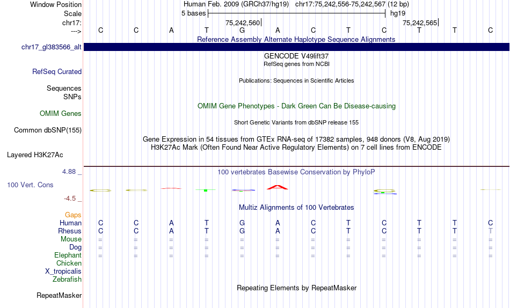Viewport: 510px width, 308px height.
Task: Click the RepeatMasker track label
Action: 59,295
